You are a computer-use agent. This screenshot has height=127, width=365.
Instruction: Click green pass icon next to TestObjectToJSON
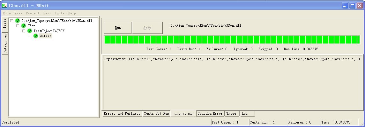[30, 31]
